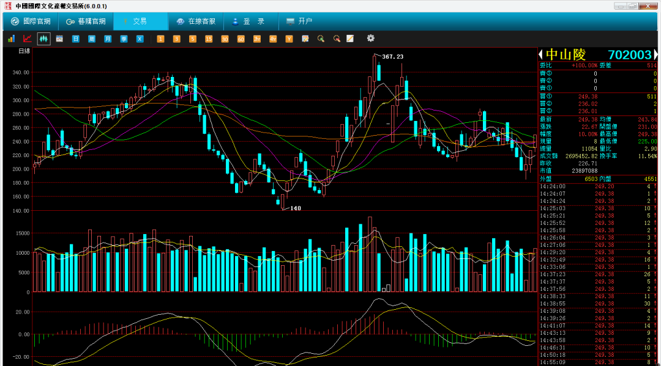Open the 藝購官網 tab
Viewport: 661px width, 366px height.
[86, 21]
